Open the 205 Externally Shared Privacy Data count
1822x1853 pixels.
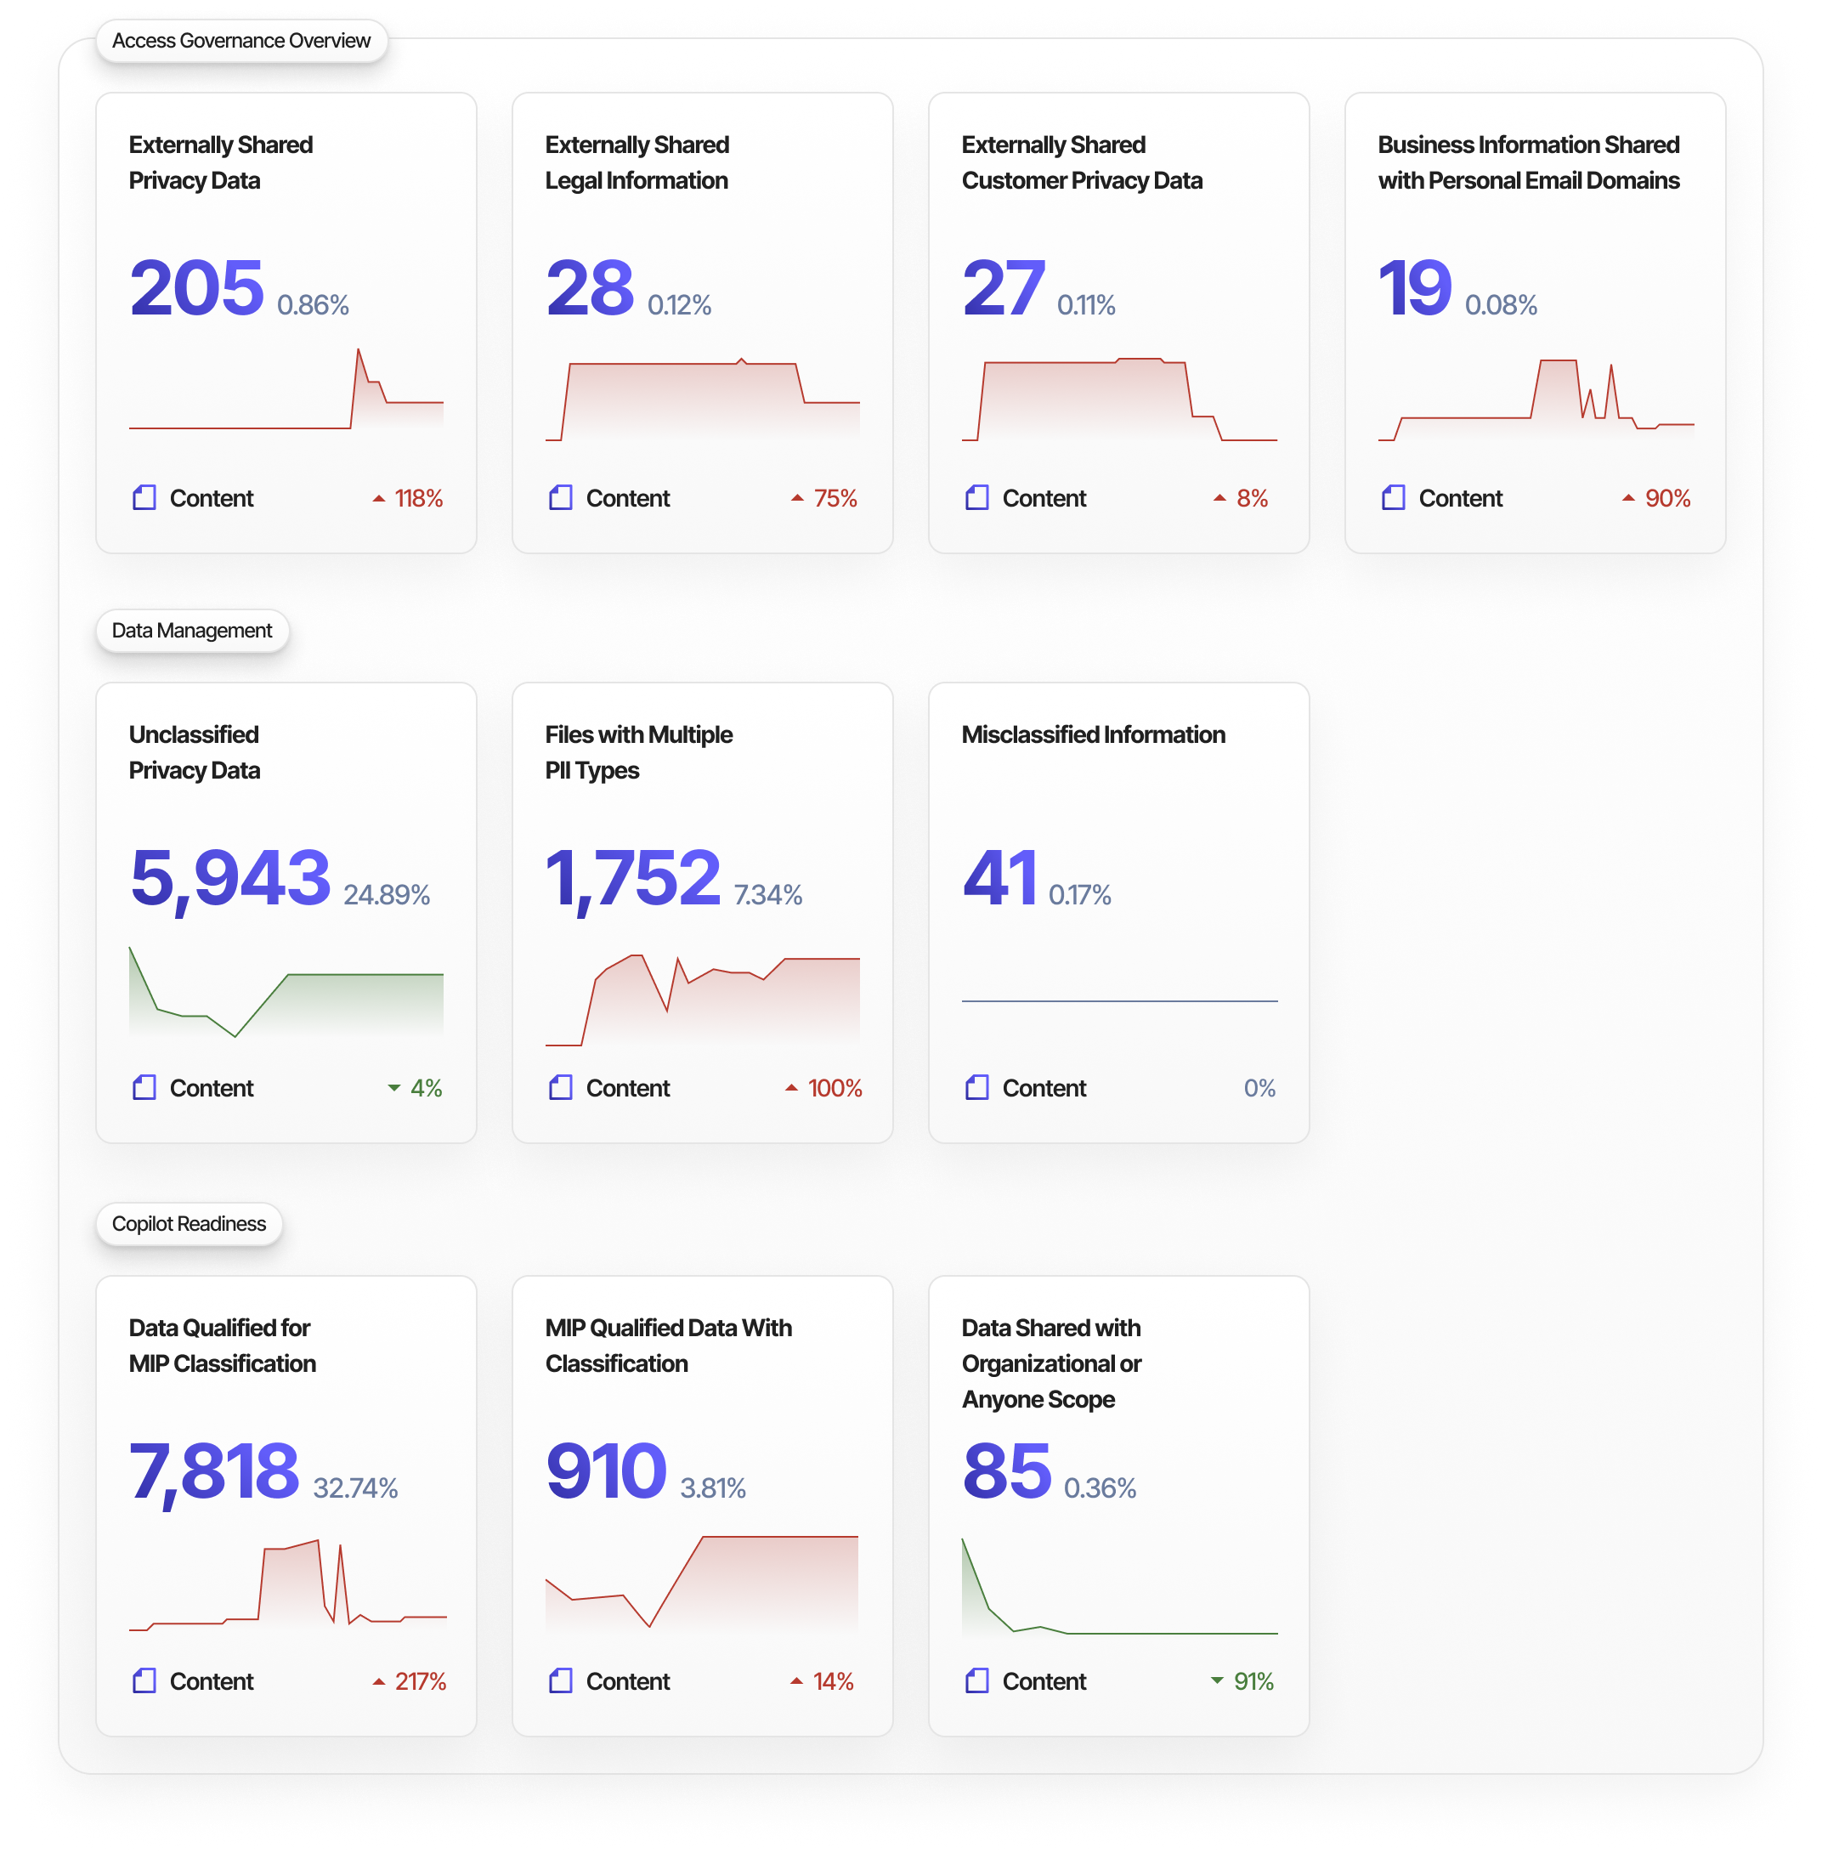(x=197, y=288)
